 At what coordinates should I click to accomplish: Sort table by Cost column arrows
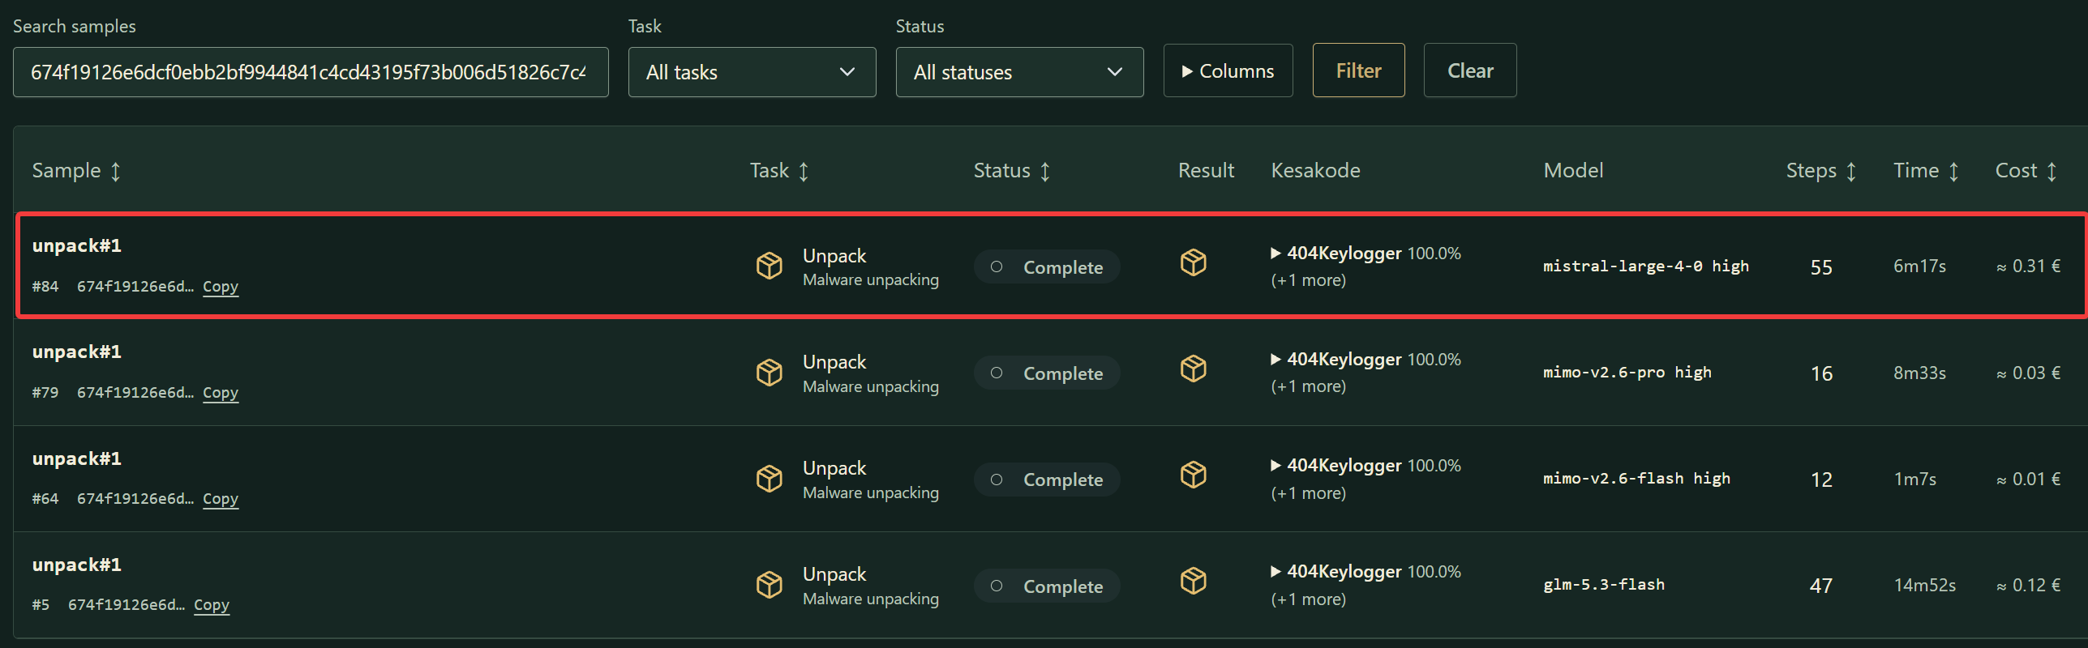[x=2052, y=171]
